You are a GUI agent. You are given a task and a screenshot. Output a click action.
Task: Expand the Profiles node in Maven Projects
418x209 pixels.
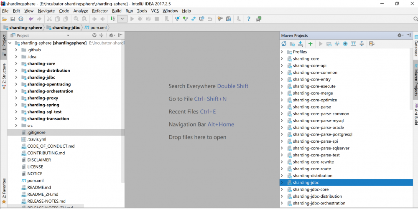(282, 52)
